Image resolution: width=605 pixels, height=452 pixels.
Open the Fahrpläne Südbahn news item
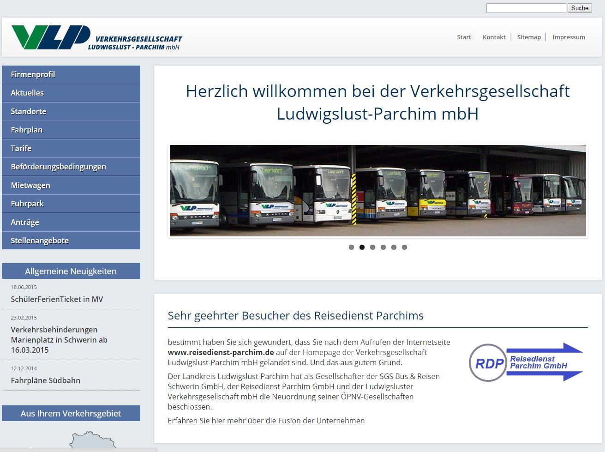[x=45, y=380]
